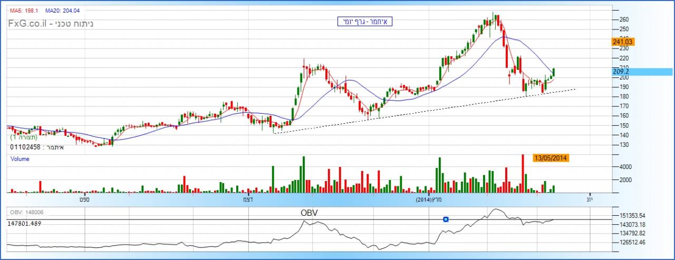The image size is (675, 260).
Task: Click the large OBV heading text
Action: click(309, 213)
